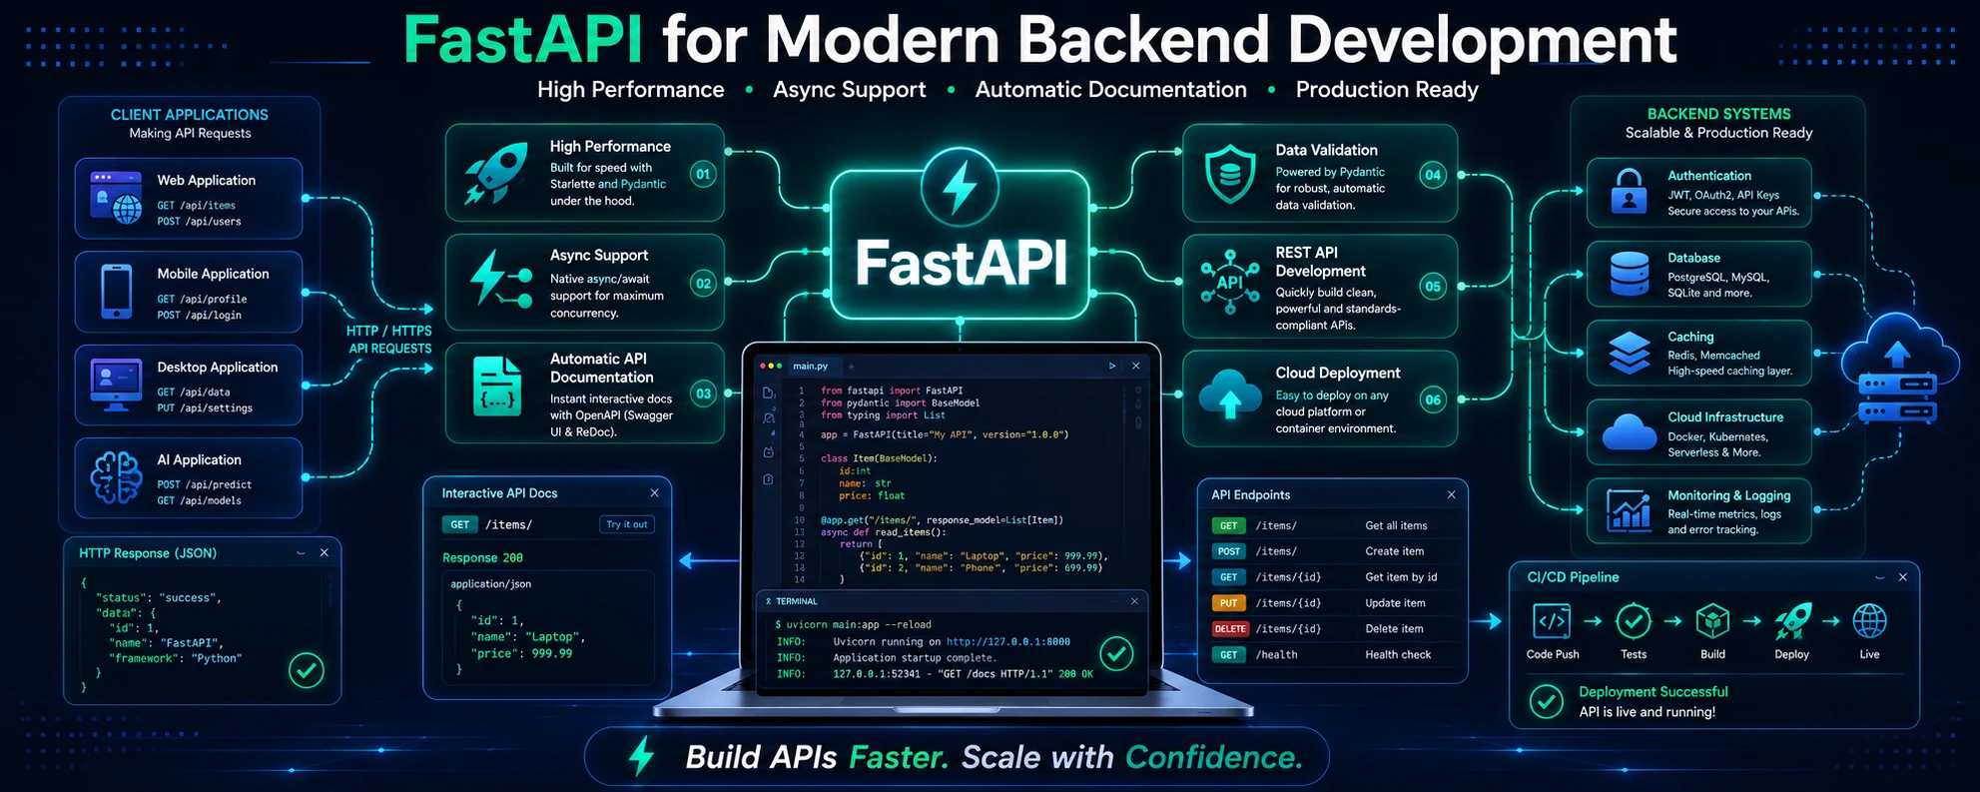Click the 01 badge on High Performance card
Viewport: 1980px width, 792px height.
click(703, 175)
